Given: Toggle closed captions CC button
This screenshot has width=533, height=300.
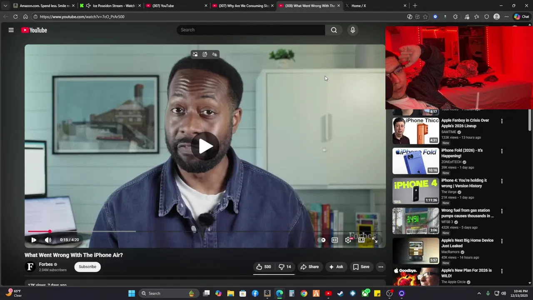Looking at the screenshot, I should [335, 240].
